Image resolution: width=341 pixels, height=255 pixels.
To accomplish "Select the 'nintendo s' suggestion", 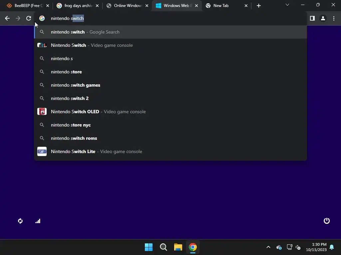I will pos(170,58).
